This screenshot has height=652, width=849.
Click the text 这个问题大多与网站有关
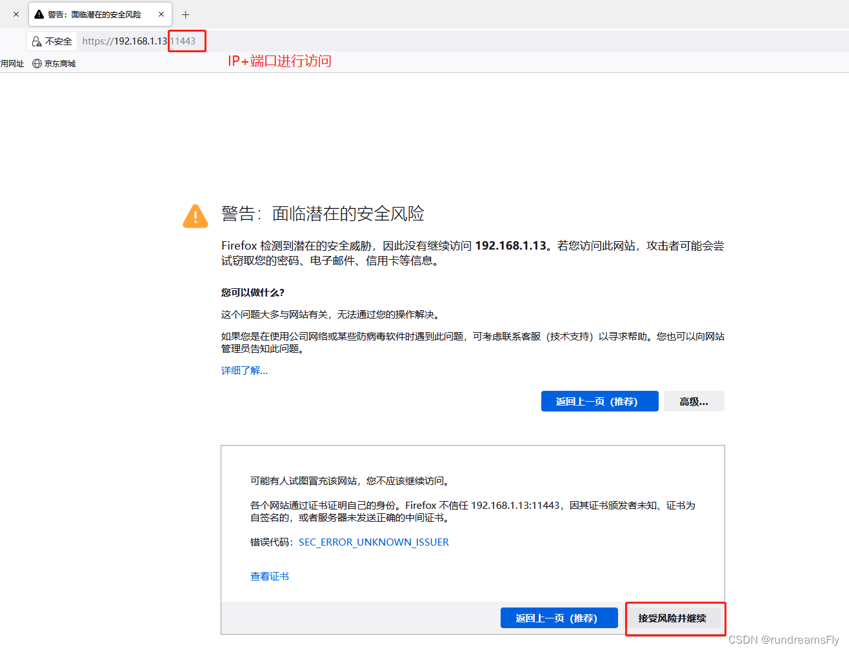[x=274, y=314]
